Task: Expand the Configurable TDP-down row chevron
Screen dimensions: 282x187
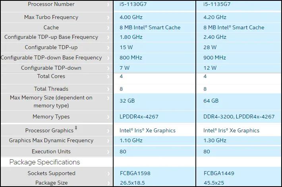Action: coord(108,68)
